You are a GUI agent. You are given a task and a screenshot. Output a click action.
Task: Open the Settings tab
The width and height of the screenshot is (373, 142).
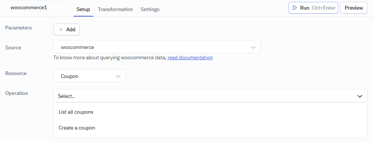pos(150,10)
